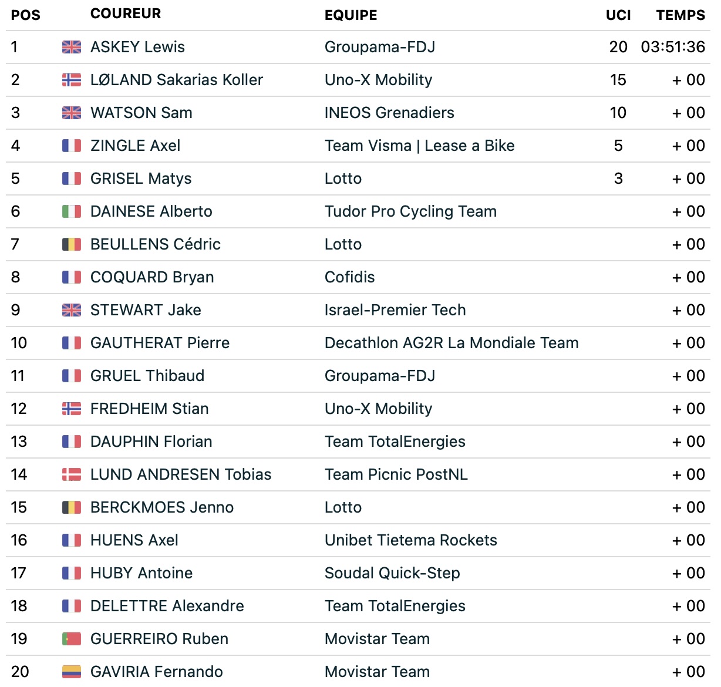Click the British flag next to STEWART Jake
The height and width of the screenshot is (687, 721).
click(72, 310)
